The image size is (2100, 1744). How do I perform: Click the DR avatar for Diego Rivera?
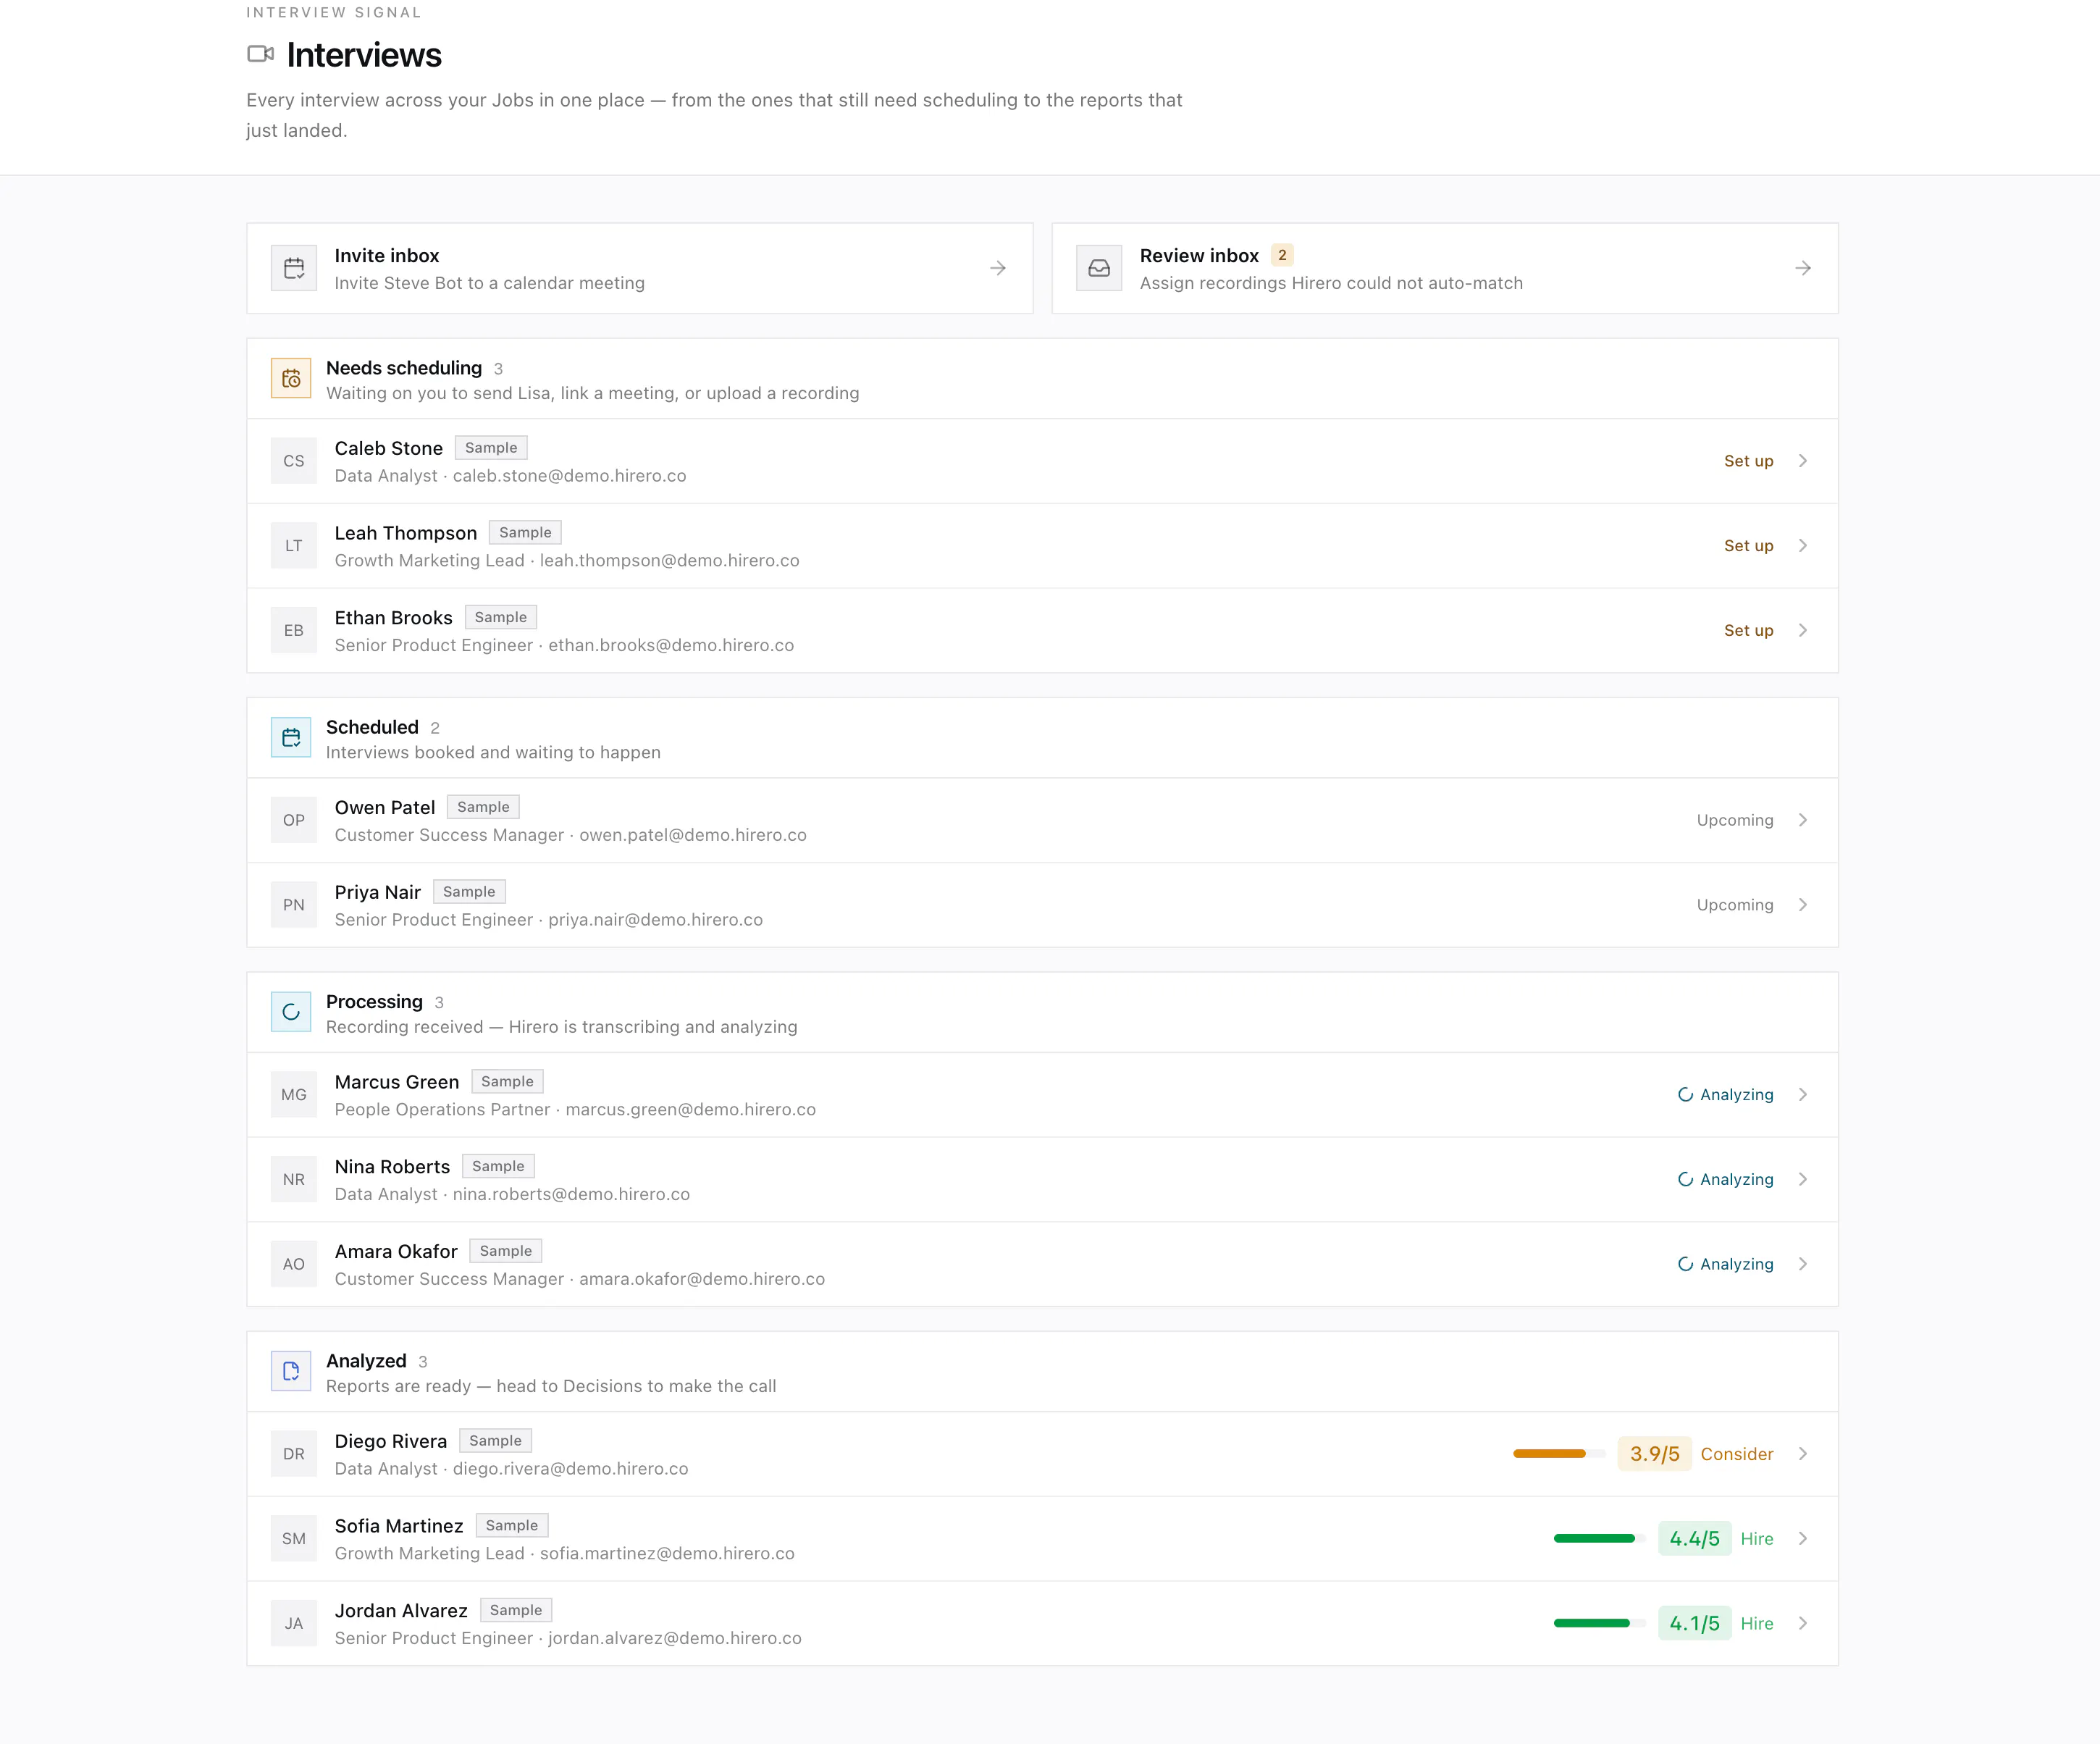pyautogui.click(x=294, y=1454)
